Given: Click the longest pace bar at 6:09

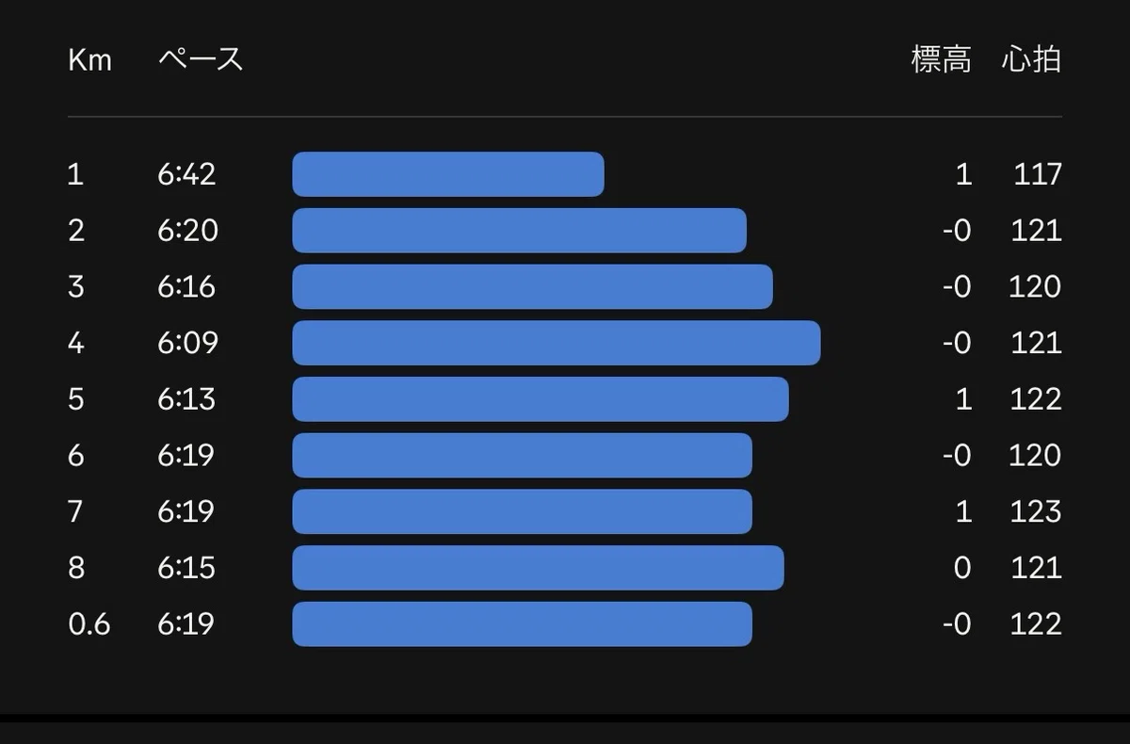Looking at the screenshot, I should coord(557,343).
